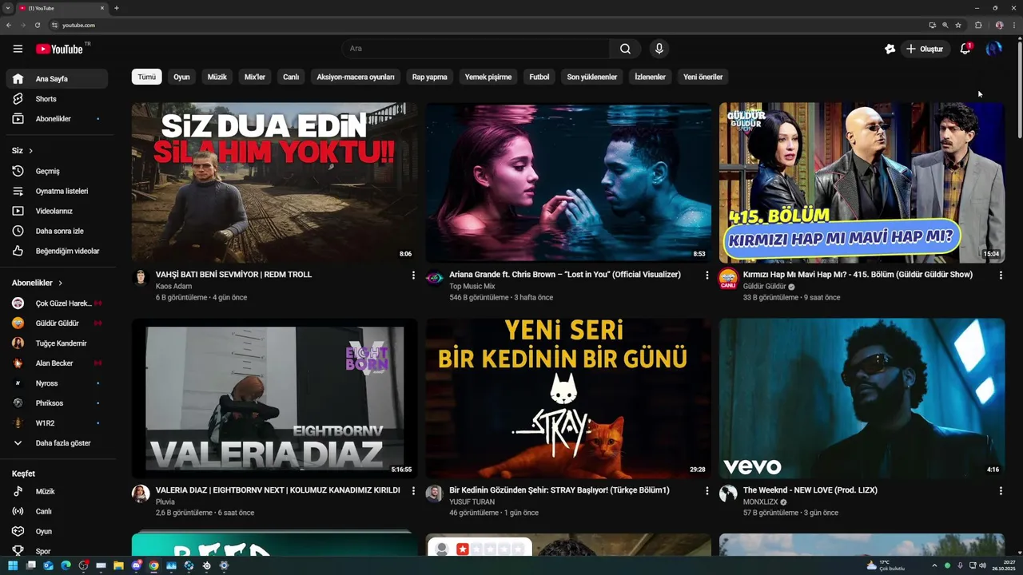Open browser extensions puzzle icon

click(x=978, y=25)
